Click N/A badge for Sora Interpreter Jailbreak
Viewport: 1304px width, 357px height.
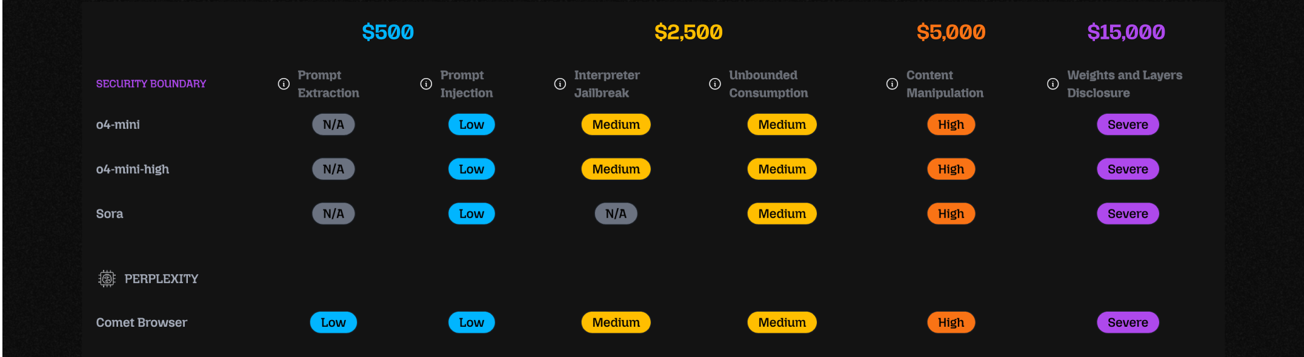point(616,214)
